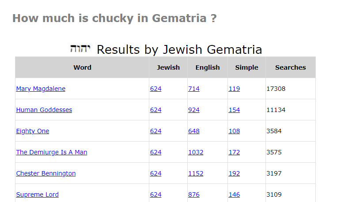Click the Hebrew YHWH icon image
Image resolution: width=356 pixels, height=202 pixels.
coord(80,49)
